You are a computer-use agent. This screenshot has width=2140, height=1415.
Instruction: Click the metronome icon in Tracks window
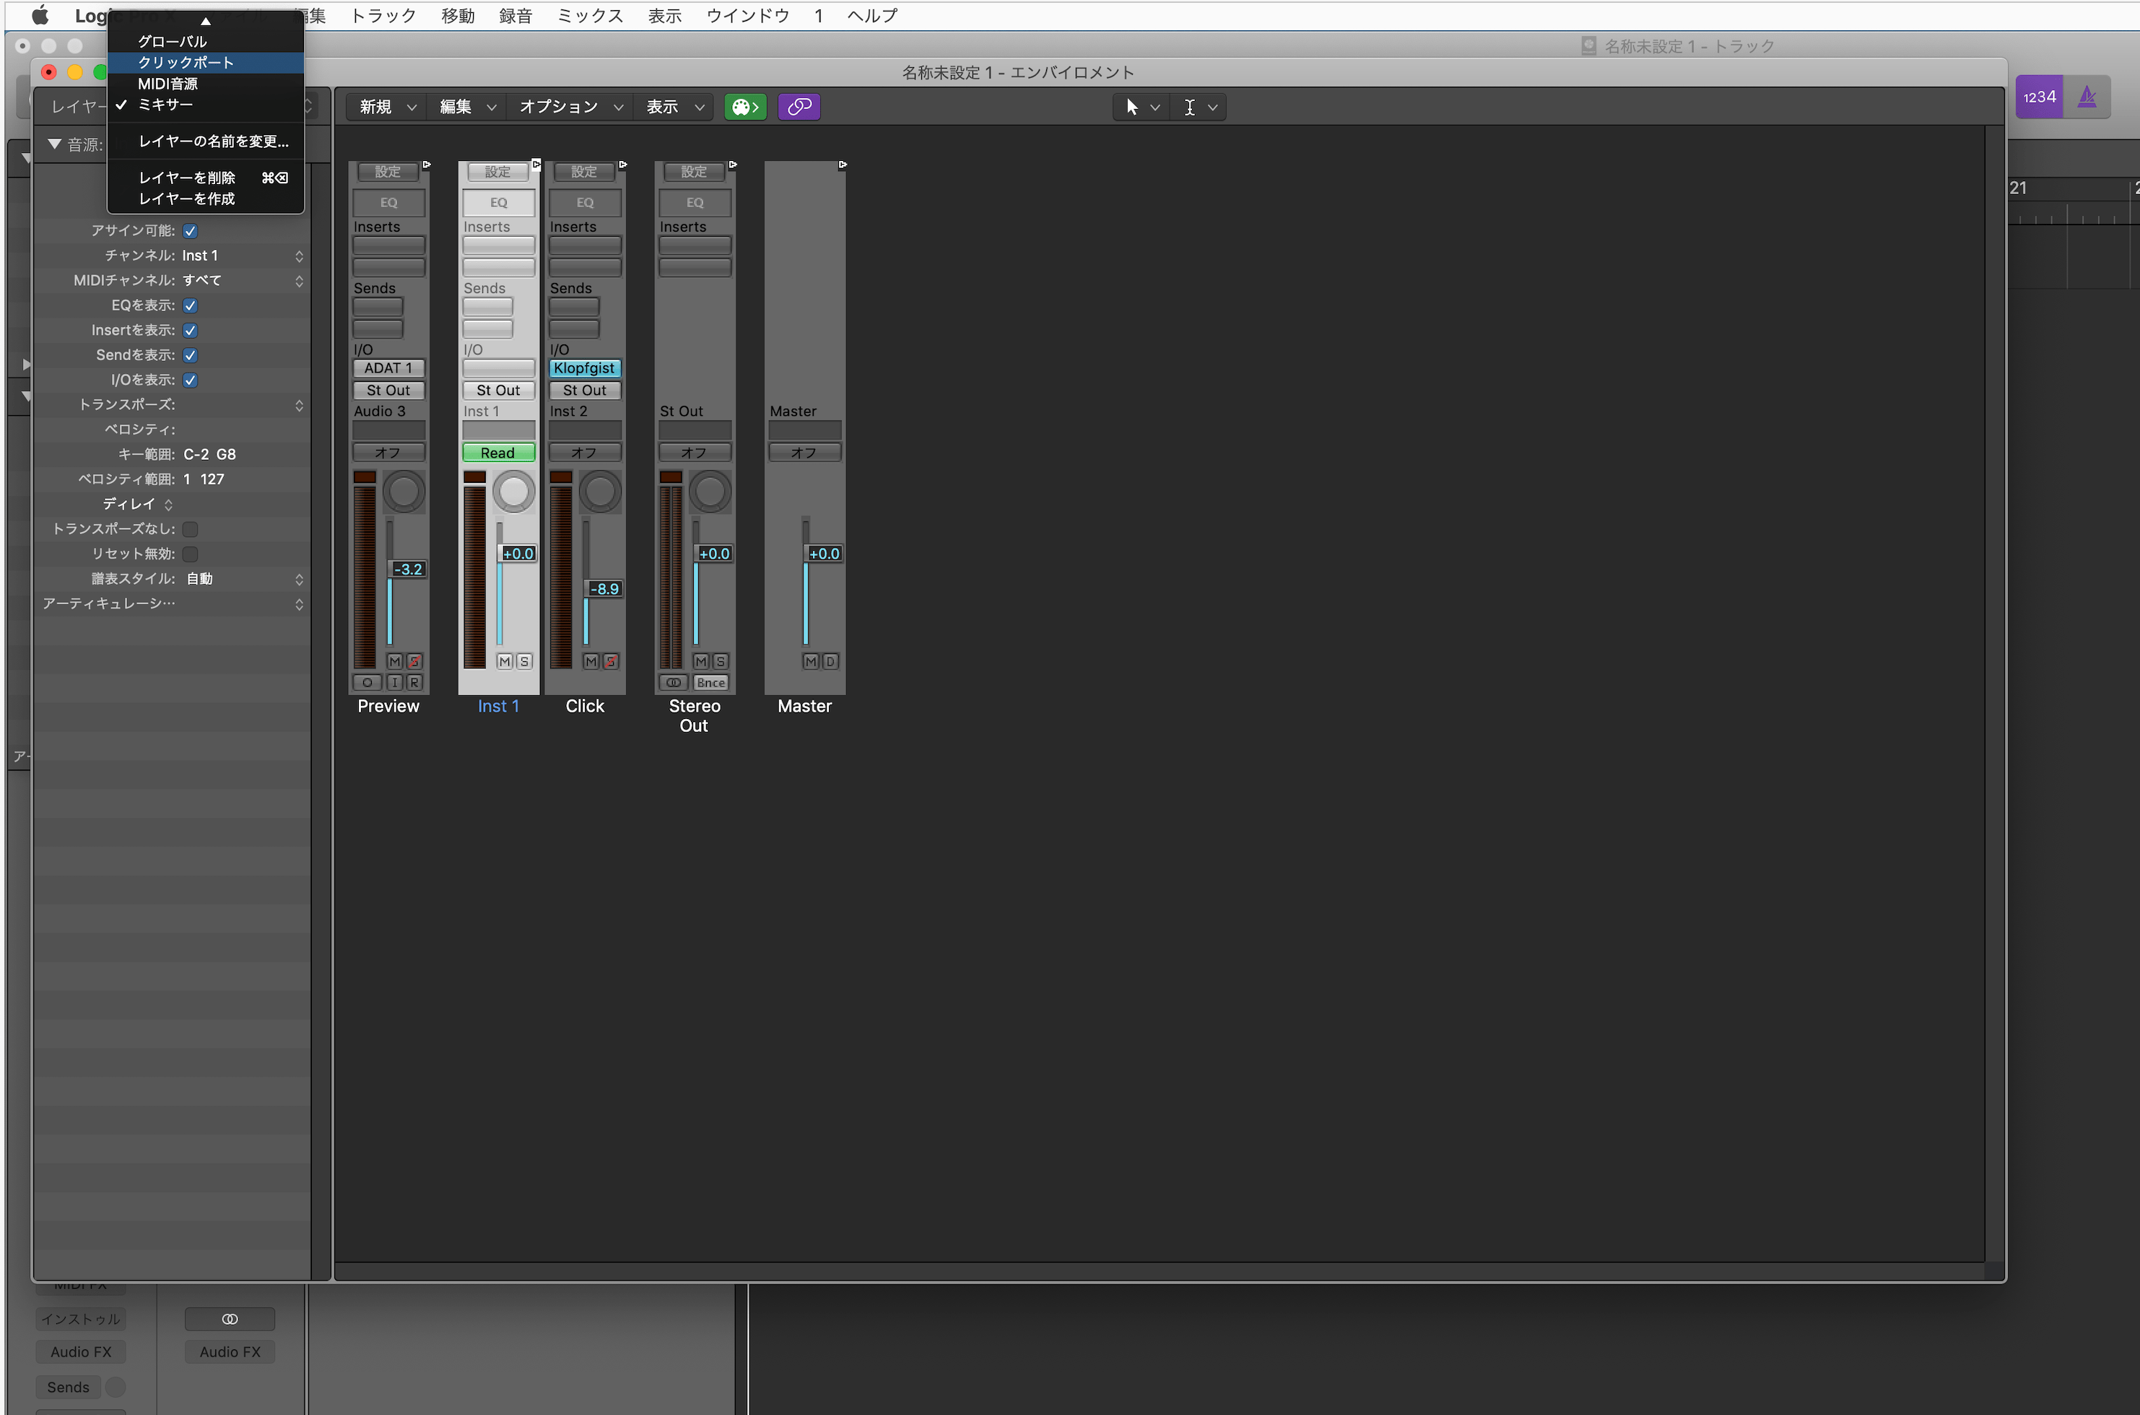point(2087,97)
